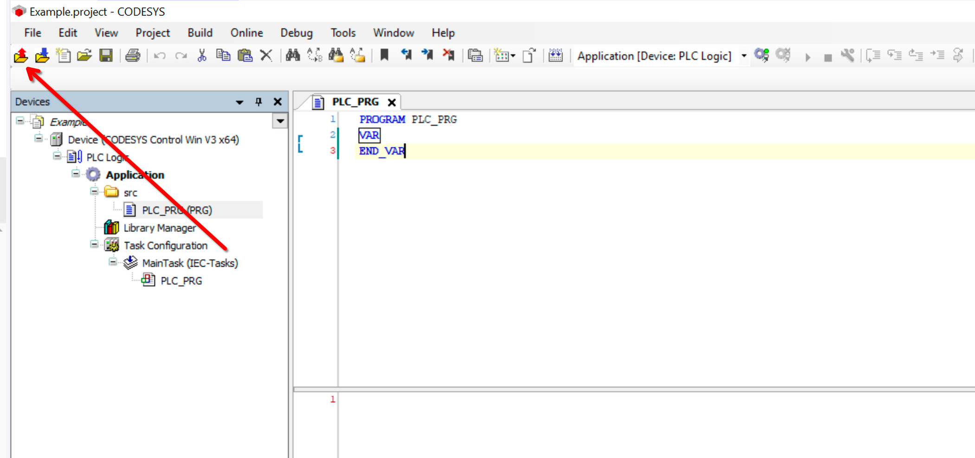Image resolution: width=975 pixels, height=458 pixels.
Task: Click the build/generate code icon
Action: click(x=555, y=56)
